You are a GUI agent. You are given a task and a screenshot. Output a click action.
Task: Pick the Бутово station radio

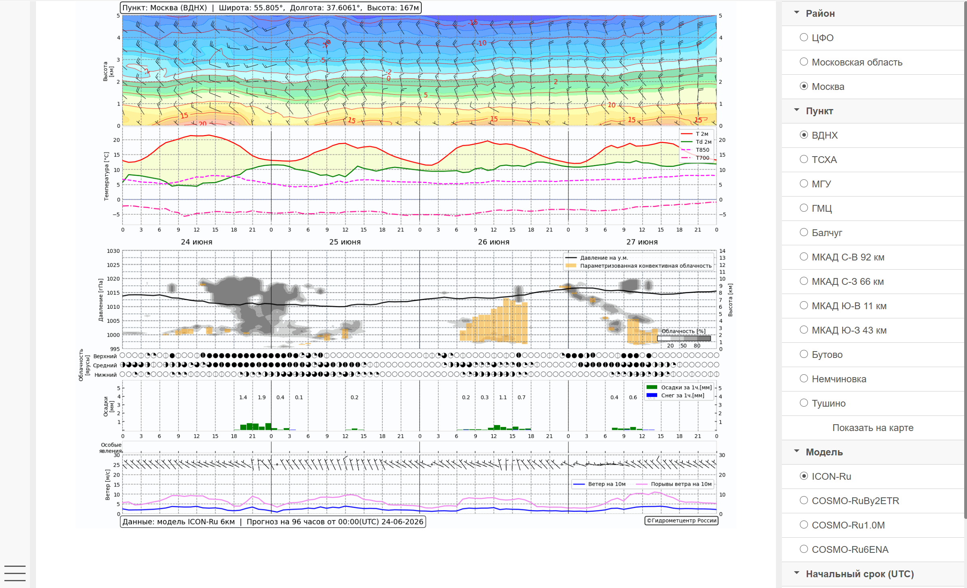coord(804,354)
